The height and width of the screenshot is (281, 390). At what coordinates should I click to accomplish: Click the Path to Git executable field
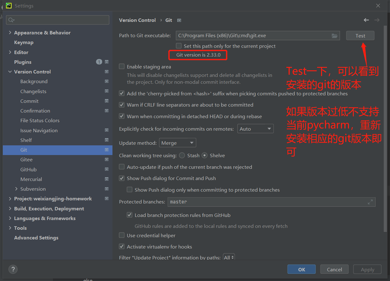257,36
